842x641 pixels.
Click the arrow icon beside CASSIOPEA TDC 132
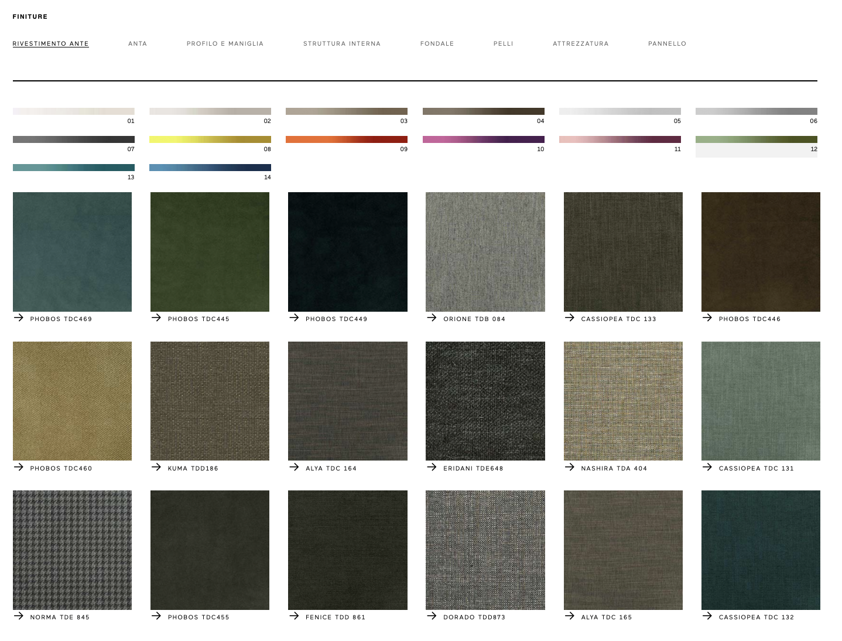click(x=707, y=616)
